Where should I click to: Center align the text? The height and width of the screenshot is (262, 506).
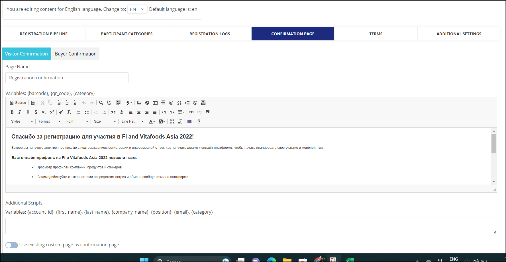[x=139, y=112]
